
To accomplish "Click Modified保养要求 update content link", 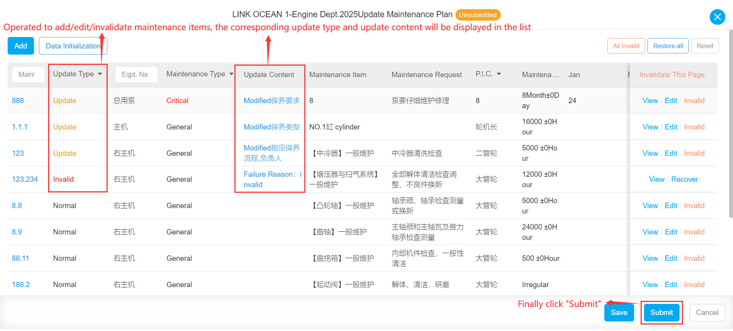I will (272, 101).
